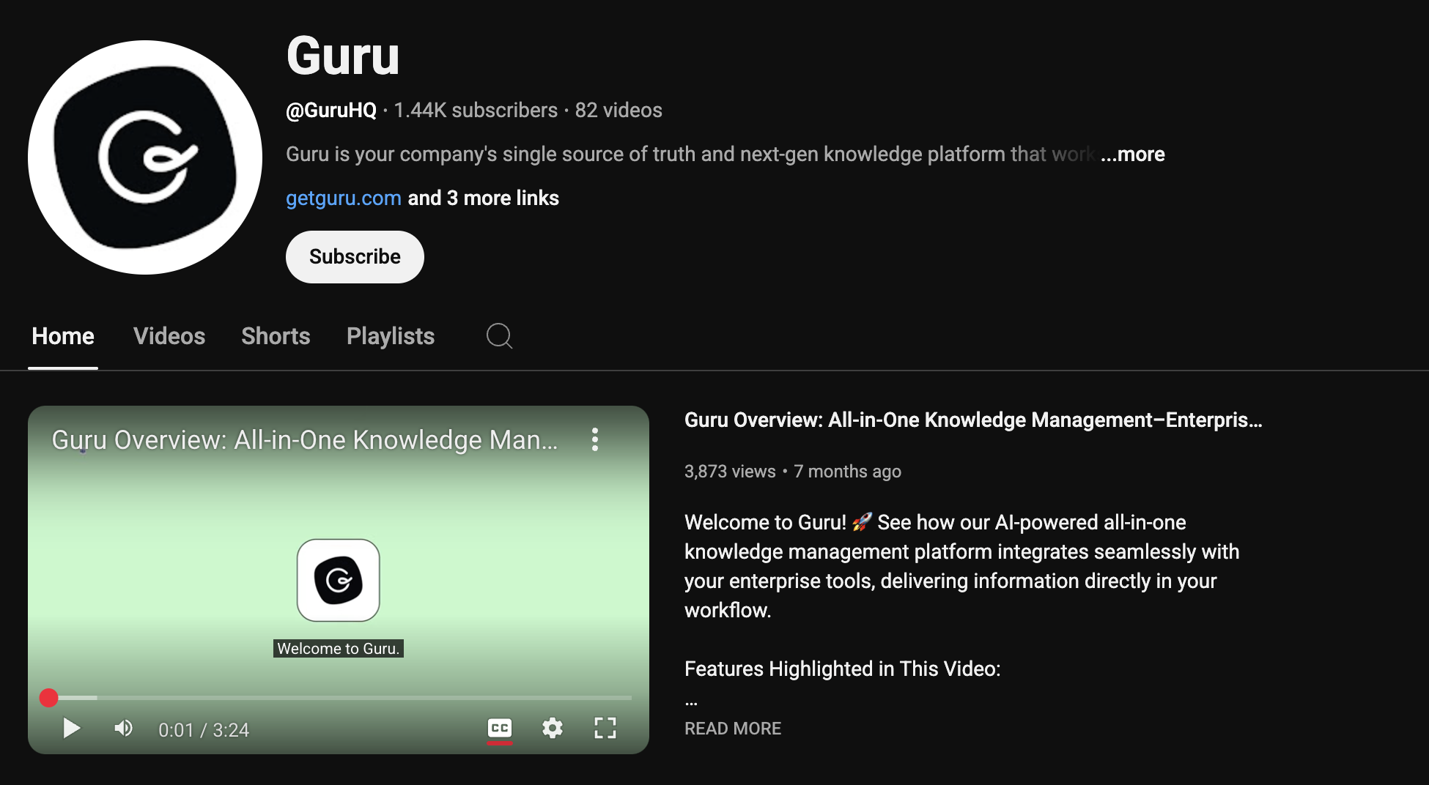
Task: Expand channel description with ...more
Action: (x=1132, y=155)
